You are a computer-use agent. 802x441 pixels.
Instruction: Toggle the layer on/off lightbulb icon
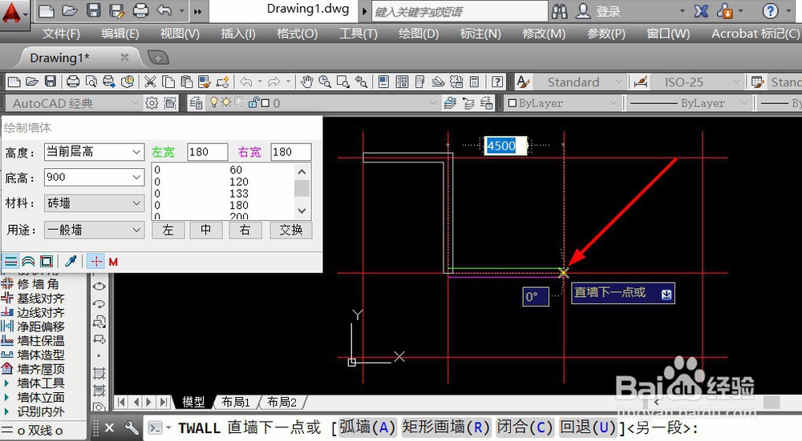pyautogui.click(x=214, y=102)
